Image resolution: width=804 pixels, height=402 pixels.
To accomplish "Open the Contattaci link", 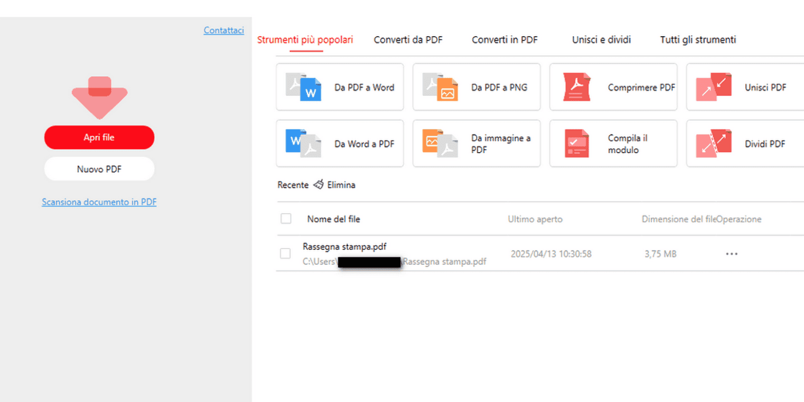I will [x=224, y=30].
